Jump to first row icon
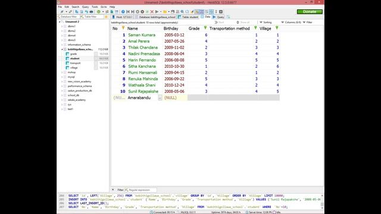The width and height of the screenshot is (381, 214). click(x=128, y=12)
